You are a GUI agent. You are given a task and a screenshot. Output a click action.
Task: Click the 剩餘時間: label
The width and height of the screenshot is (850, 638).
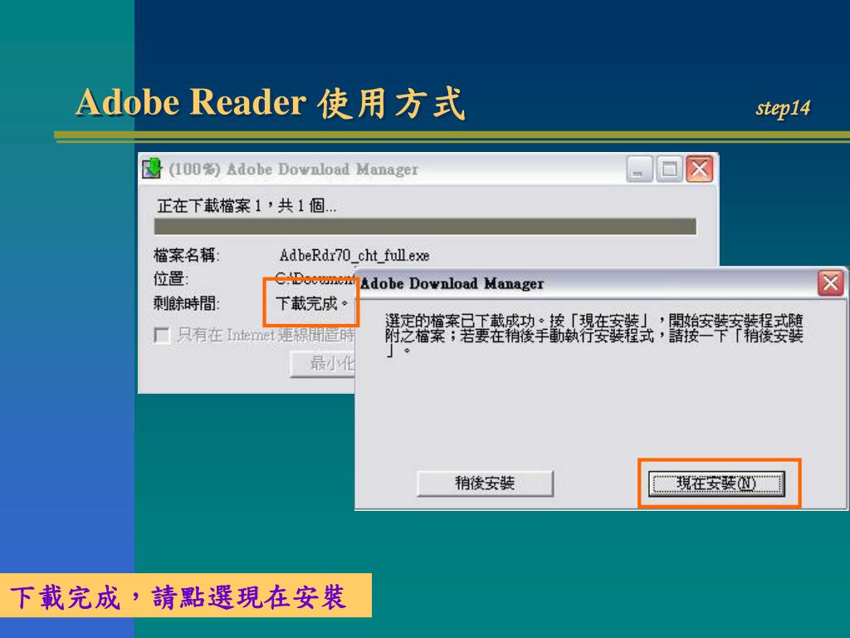(186, 302)
